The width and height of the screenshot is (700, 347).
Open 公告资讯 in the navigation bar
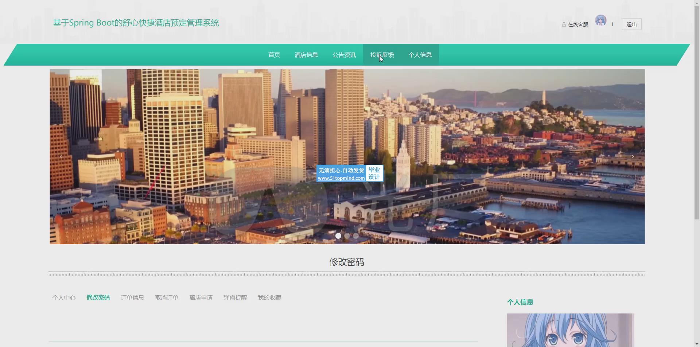344,55
